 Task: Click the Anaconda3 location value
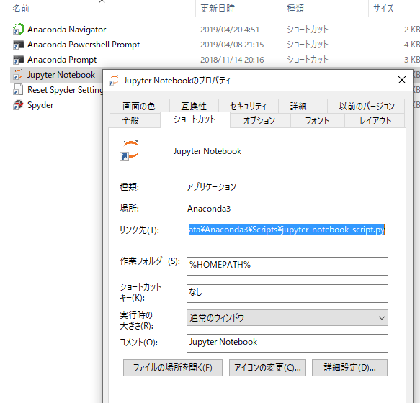coord(209,209)
